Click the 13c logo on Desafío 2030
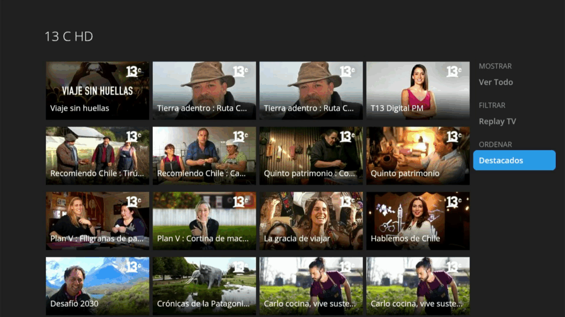The width and height of the screenshot is (565, 317). pos(134,267)
